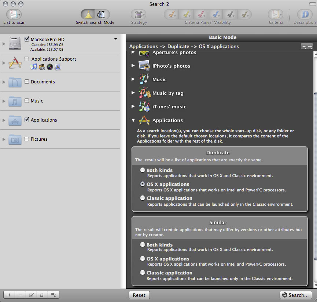Open the Criteria toolbar button
The image size is (317, 302).
[x=276, y=14]
